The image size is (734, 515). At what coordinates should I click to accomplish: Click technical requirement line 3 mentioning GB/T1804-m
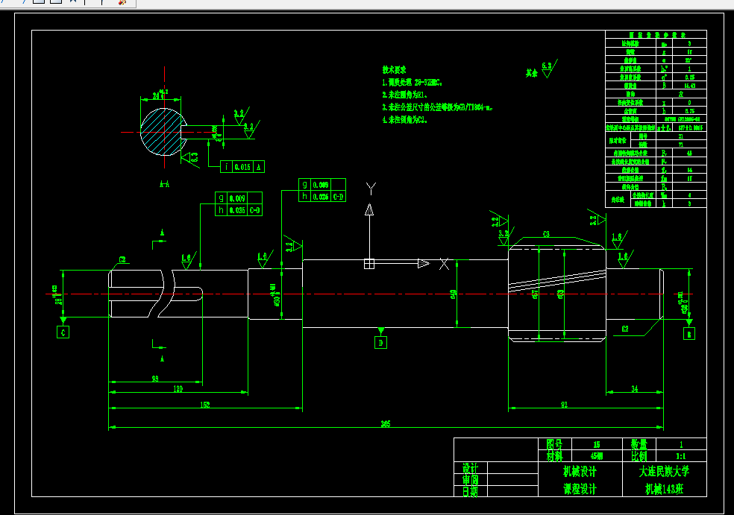[x=438, y=107]
